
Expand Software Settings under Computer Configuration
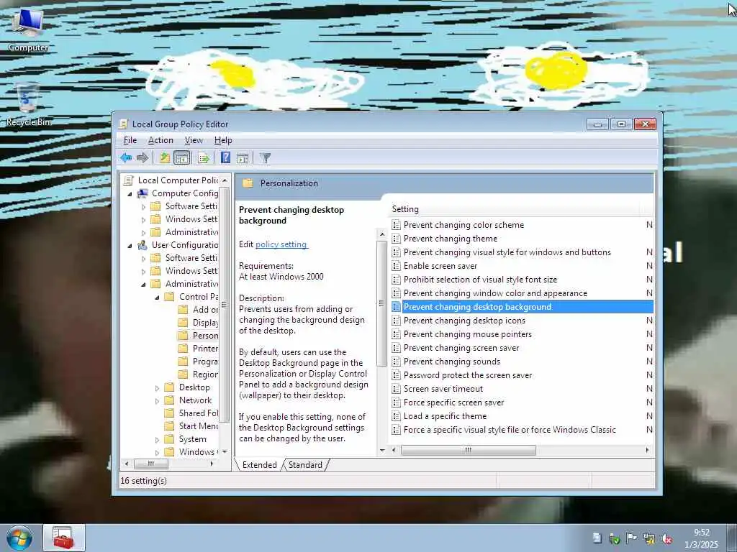tap(143, 206)
